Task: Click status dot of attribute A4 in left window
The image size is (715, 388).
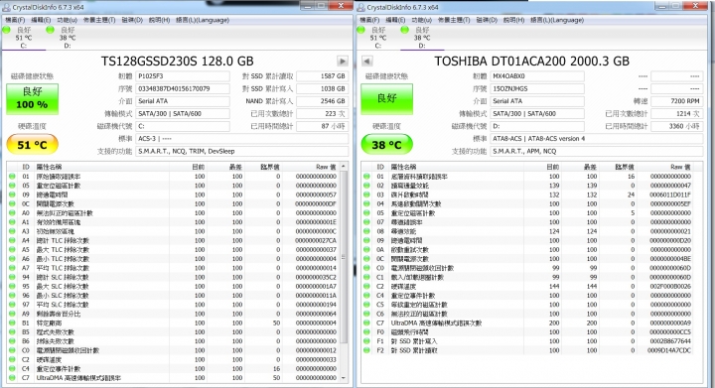Action: (x=12, y=240)
